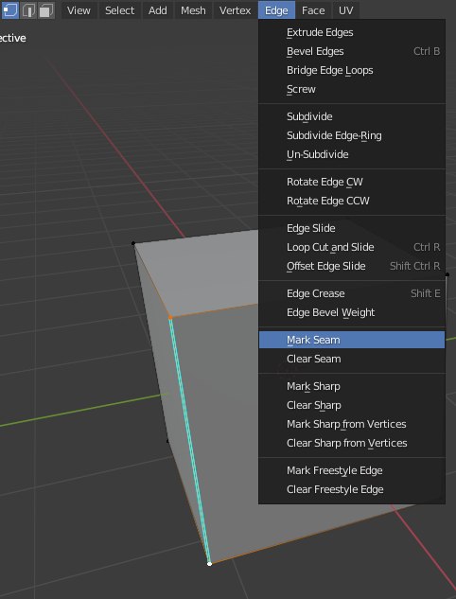Image resolution: width=456 pixels, height=599 pixels.
Task: Choose Edge Crease
Action: click(x=352, y=293)
